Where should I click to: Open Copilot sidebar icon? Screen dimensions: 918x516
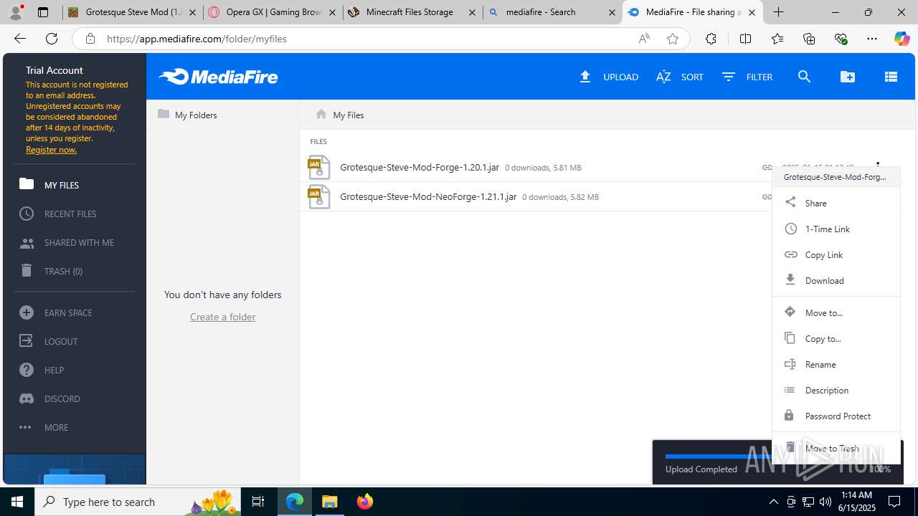click(902, 39)
